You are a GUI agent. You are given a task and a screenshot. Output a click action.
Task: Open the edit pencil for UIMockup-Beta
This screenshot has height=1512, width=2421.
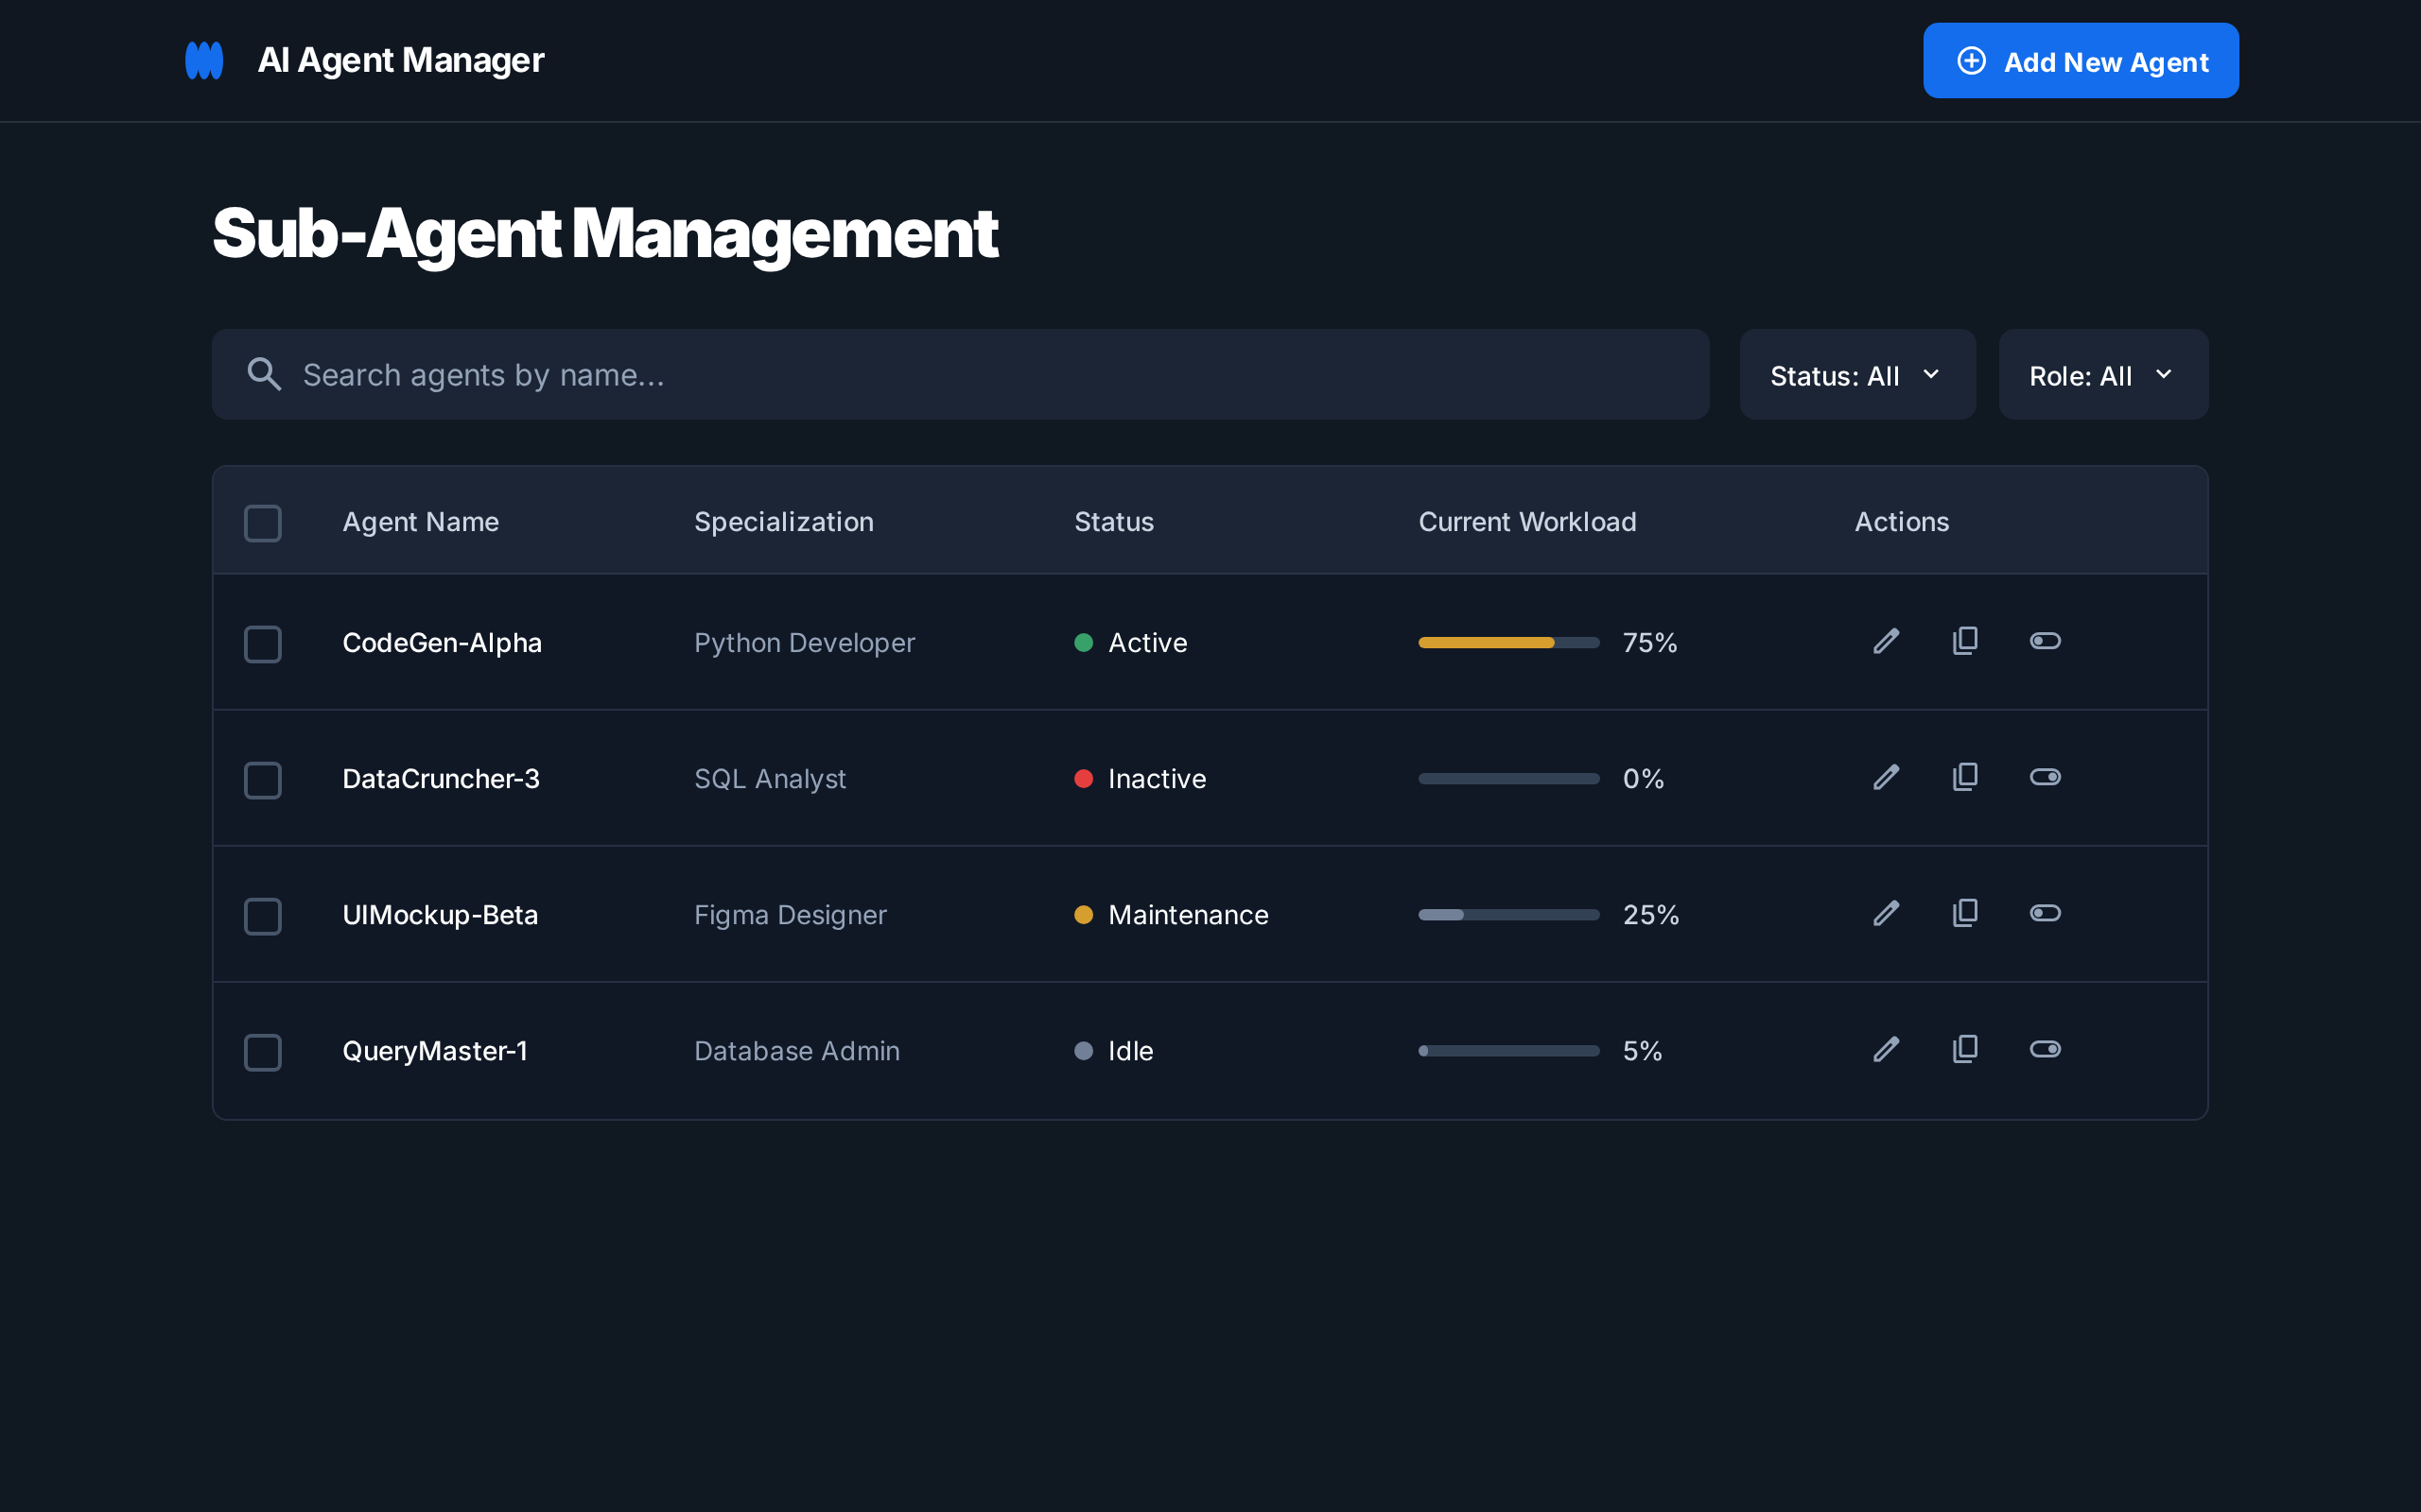coord(1886,913)
